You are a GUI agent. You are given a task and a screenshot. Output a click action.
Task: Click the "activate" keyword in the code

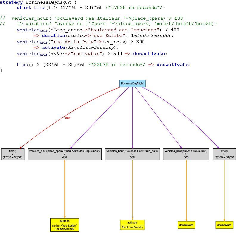[53, 48]
